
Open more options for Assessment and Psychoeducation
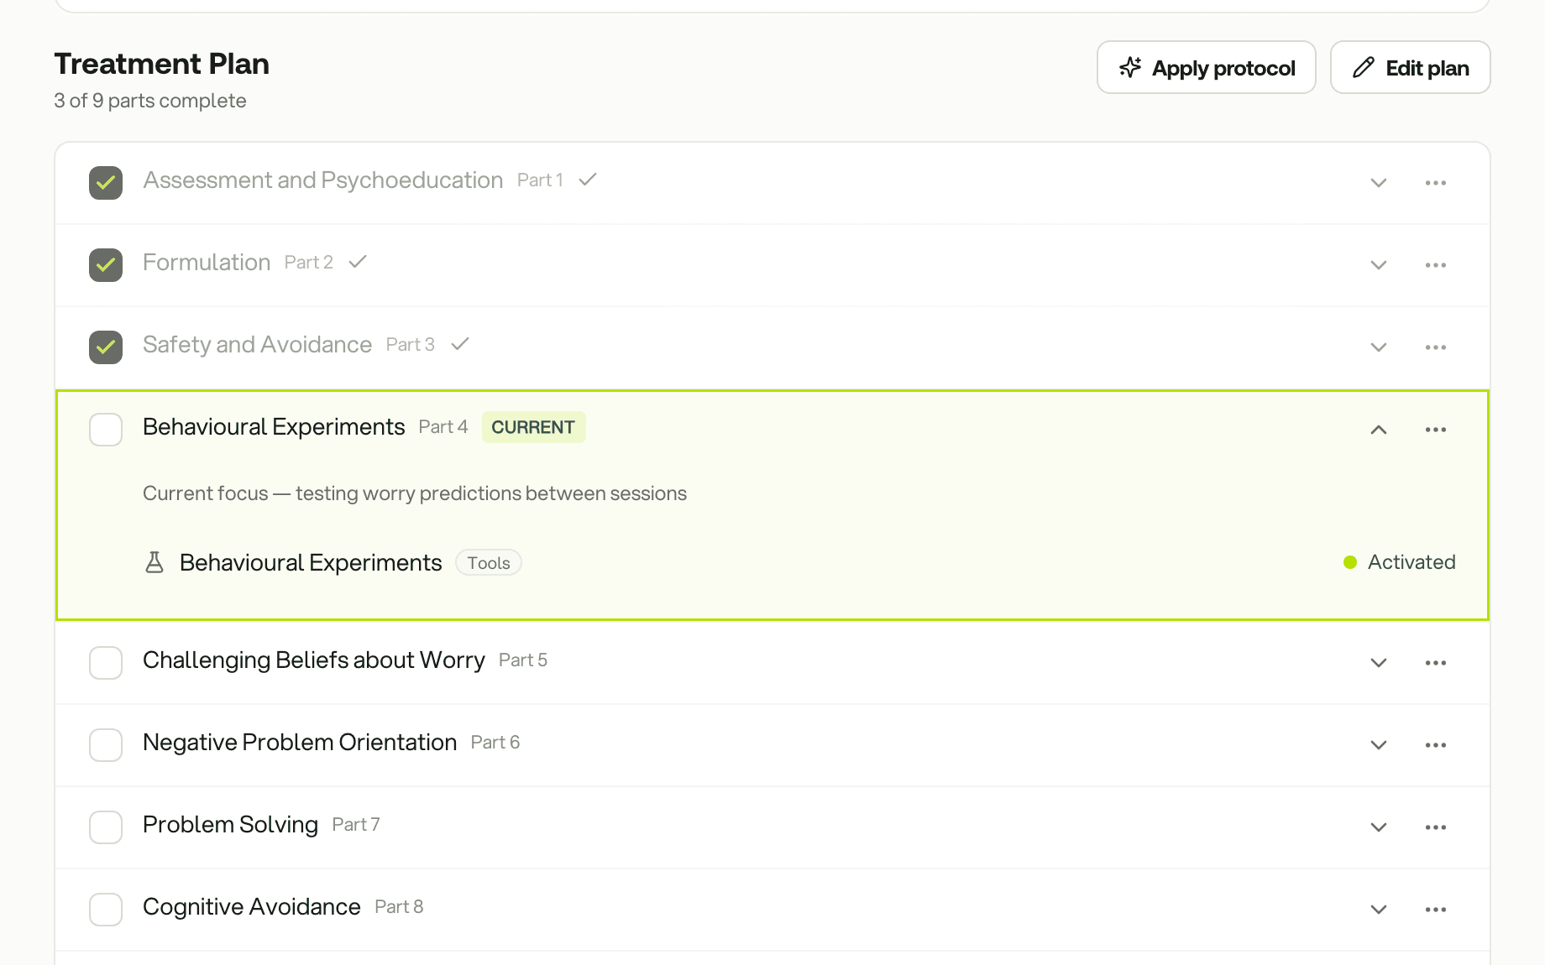point(1436,183)
